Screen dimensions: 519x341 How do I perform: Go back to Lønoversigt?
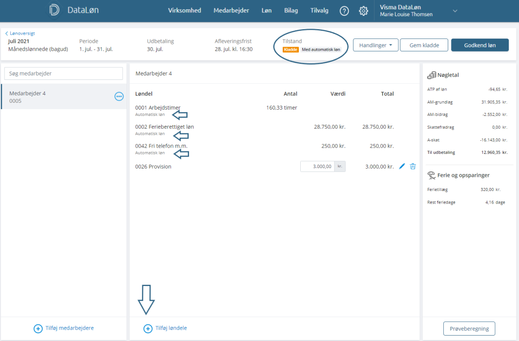click(20, 33)
